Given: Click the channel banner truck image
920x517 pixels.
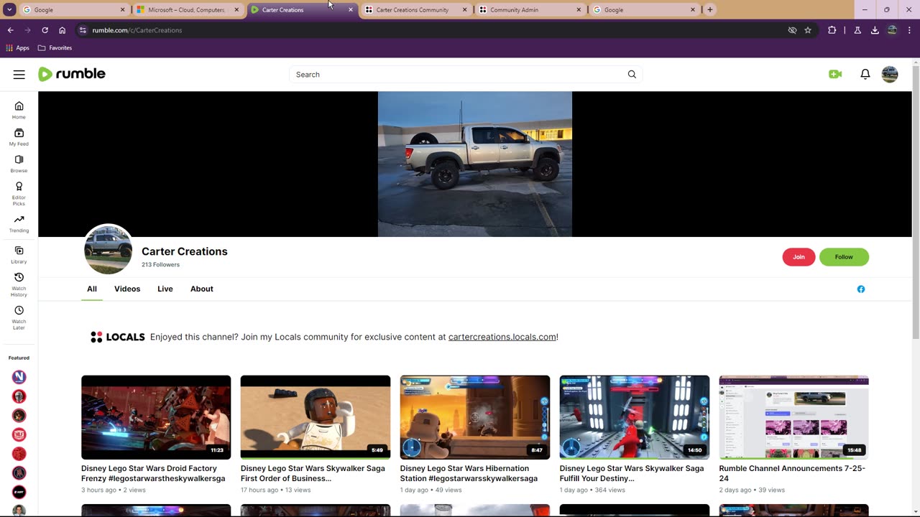Looking at the screenshot, I should click(475, 164).
